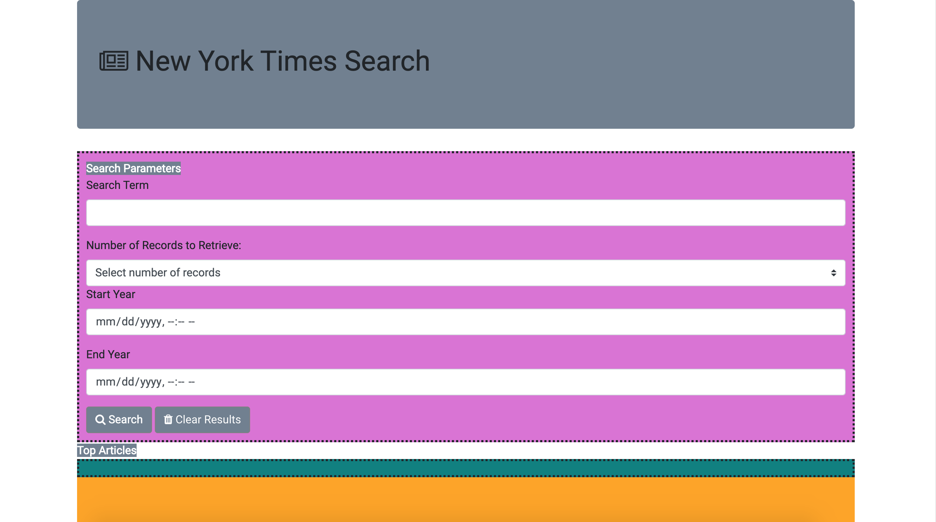Click the Search Term label

117,185
